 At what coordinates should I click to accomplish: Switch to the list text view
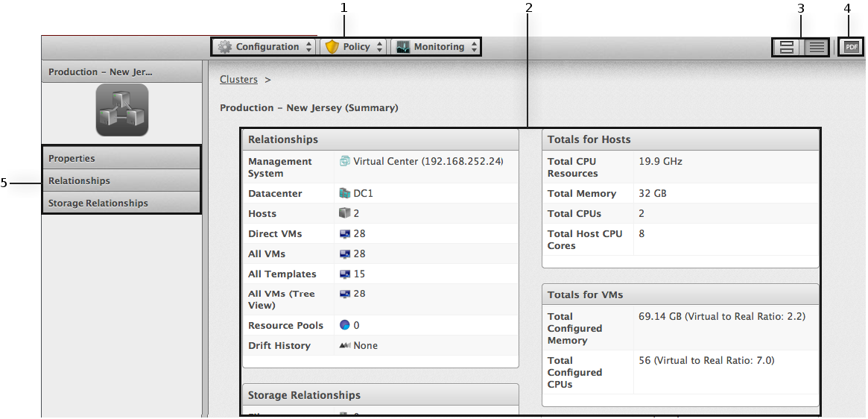pyautogui.click(x=817, y=47)
